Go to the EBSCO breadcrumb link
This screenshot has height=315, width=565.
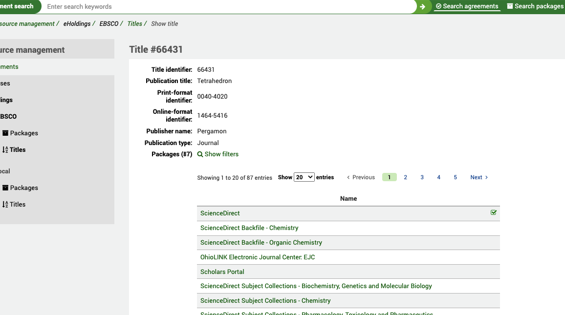(x=109, y=23)
